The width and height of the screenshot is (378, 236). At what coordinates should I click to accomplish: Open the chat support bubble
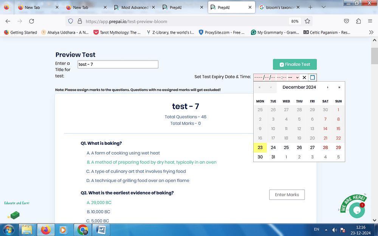tap(356, 211)
